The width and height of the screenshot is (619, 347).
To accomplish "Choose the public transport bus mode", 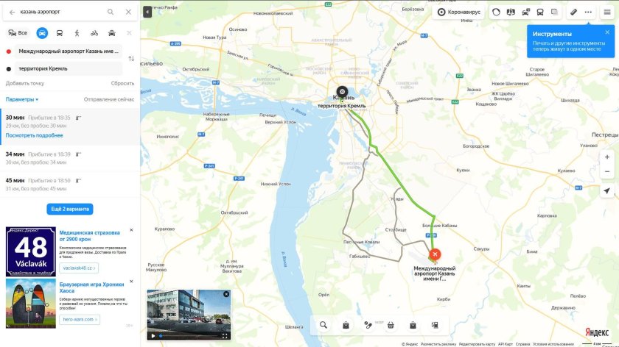I will pos(60,33).
